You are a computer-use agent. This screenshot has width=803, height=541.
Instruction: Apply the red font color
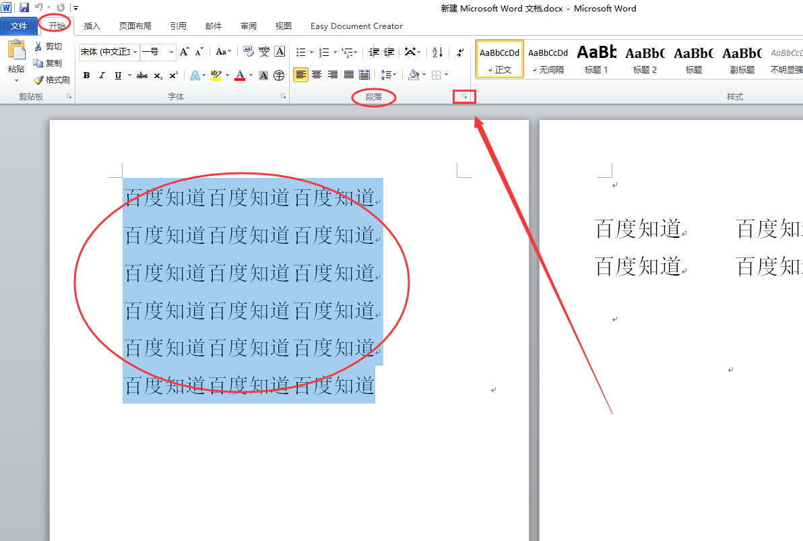click(x=240, y=75)
